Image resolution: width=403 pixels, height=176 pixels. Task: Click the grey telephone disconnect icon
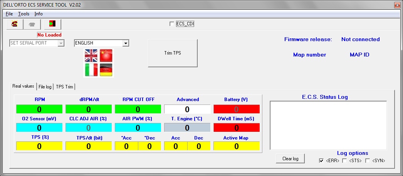tap(32, 24)
